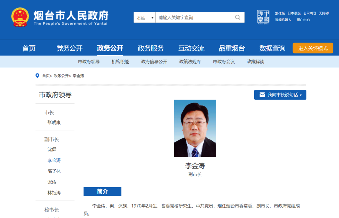
Task: Click the envelope icon on 我向市长说话 button
Action: coord(262,94)
